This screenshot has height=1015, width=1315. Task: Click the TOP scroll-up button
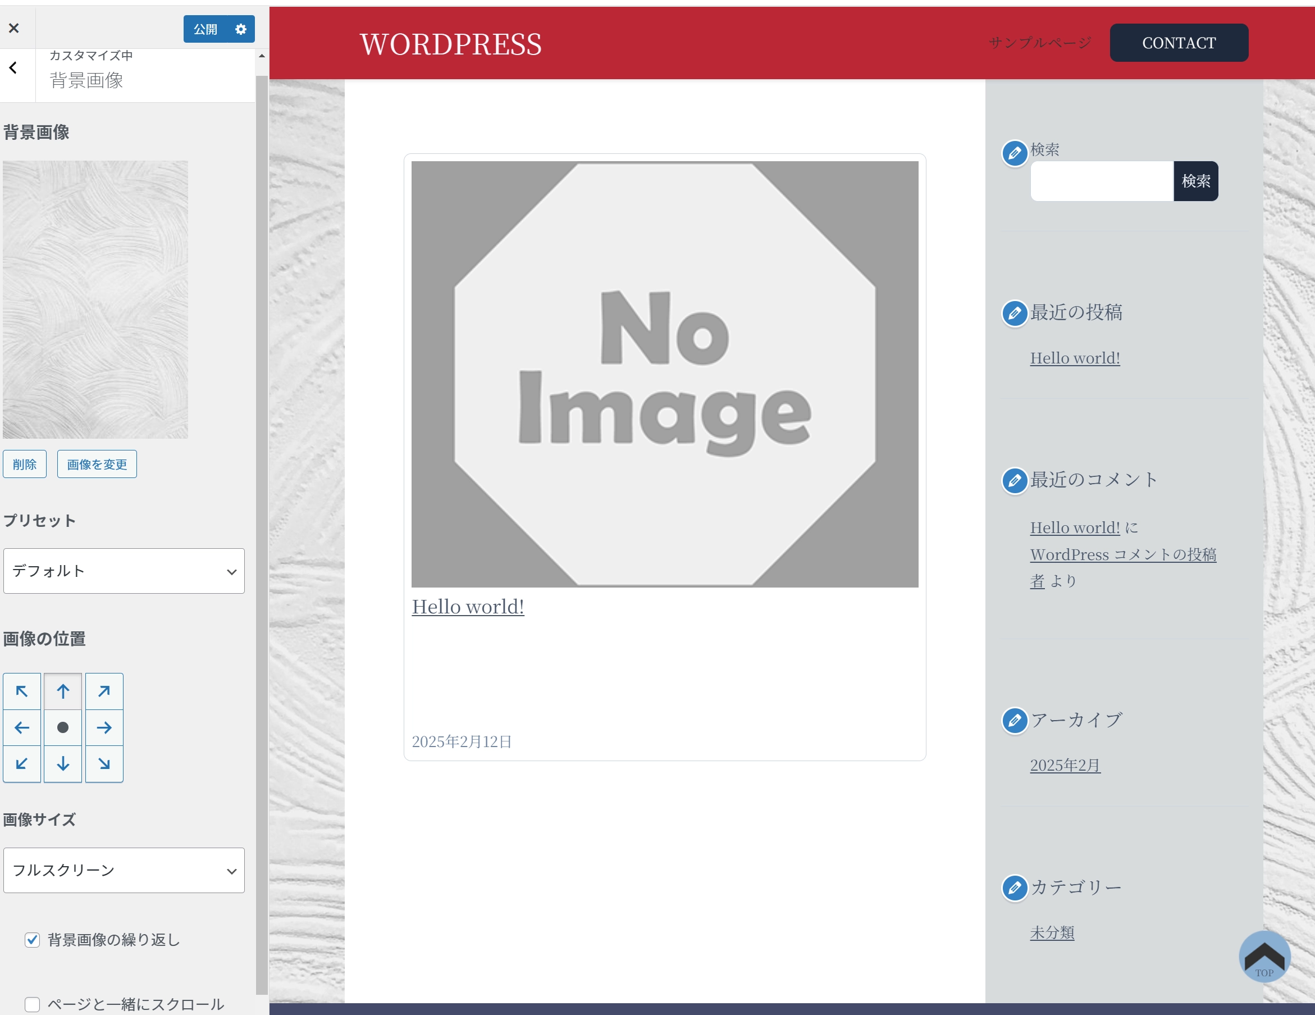click(x=1264, y=956)
